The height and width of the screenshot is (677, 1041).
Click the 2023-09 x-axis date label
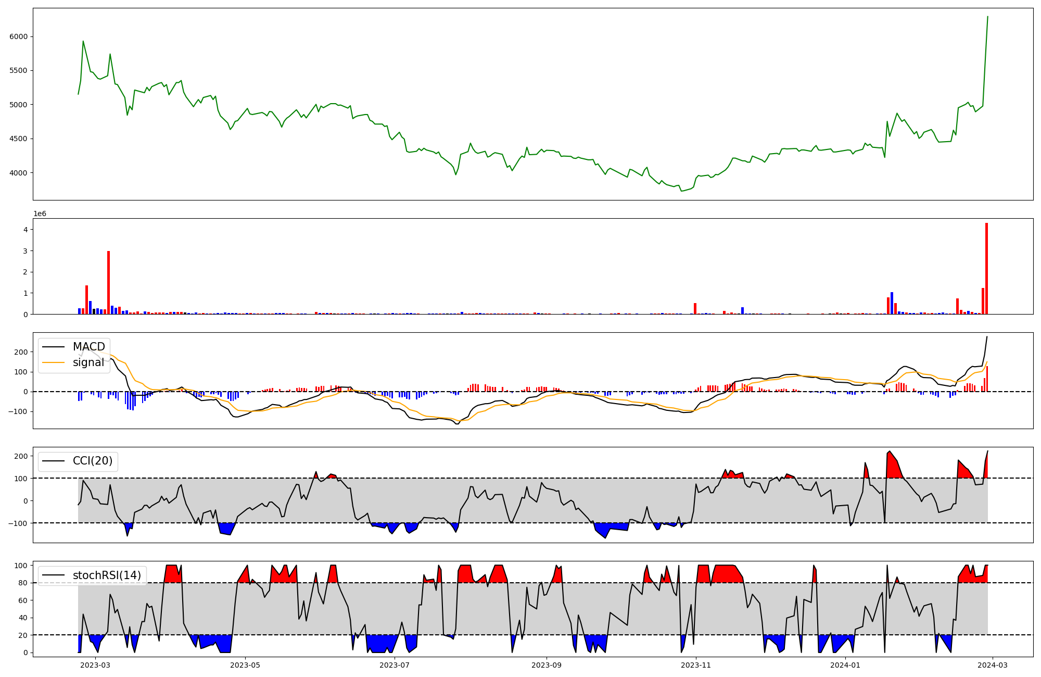point(547,665)
